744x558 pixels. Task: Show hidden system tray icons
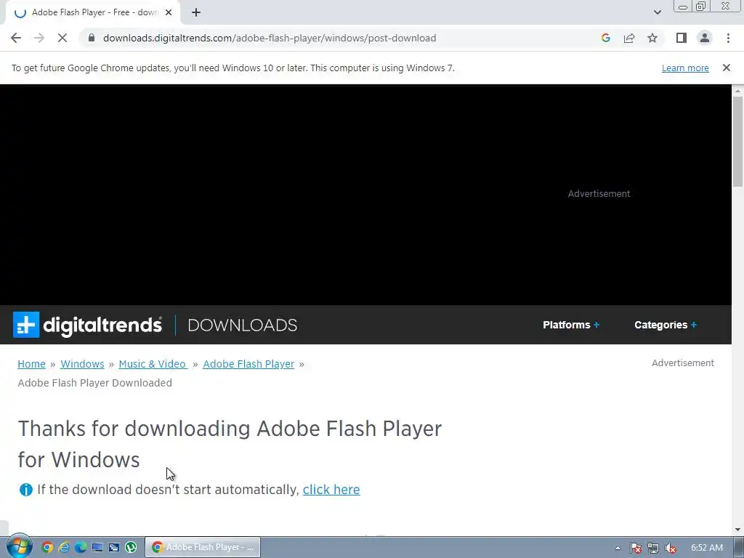[618, 548]
